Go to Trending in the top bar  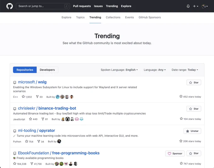[x=112, y=6]
